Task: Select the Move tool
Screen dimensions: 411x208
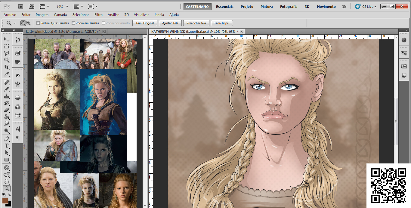Action: (6, 39)
